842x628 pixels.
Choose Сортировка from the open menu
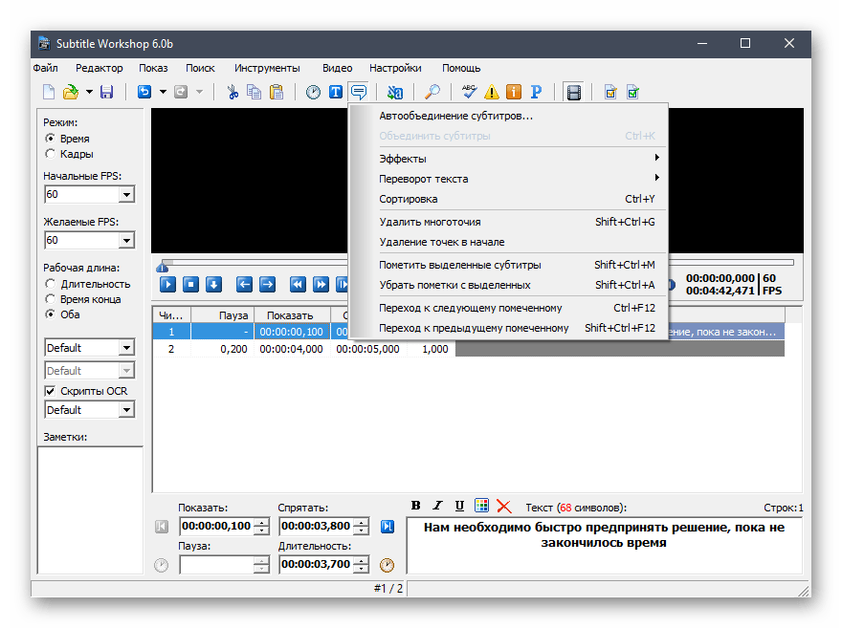click(409, 199)
